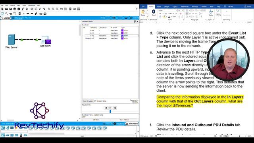Step back in simulation play controls
Screen dimensions: 254x143
(106, 108)
